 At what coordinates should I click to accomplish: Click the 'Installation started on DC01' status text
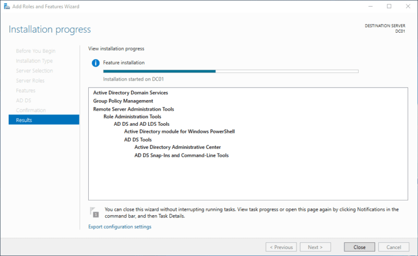click(134, 79)
